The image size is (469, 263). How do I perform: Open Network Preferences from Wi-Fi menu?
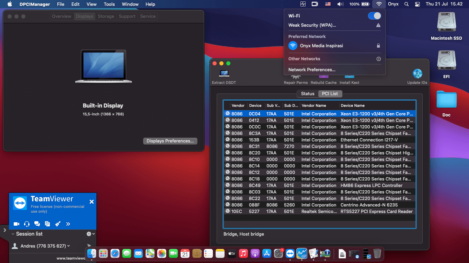point(312,70)
